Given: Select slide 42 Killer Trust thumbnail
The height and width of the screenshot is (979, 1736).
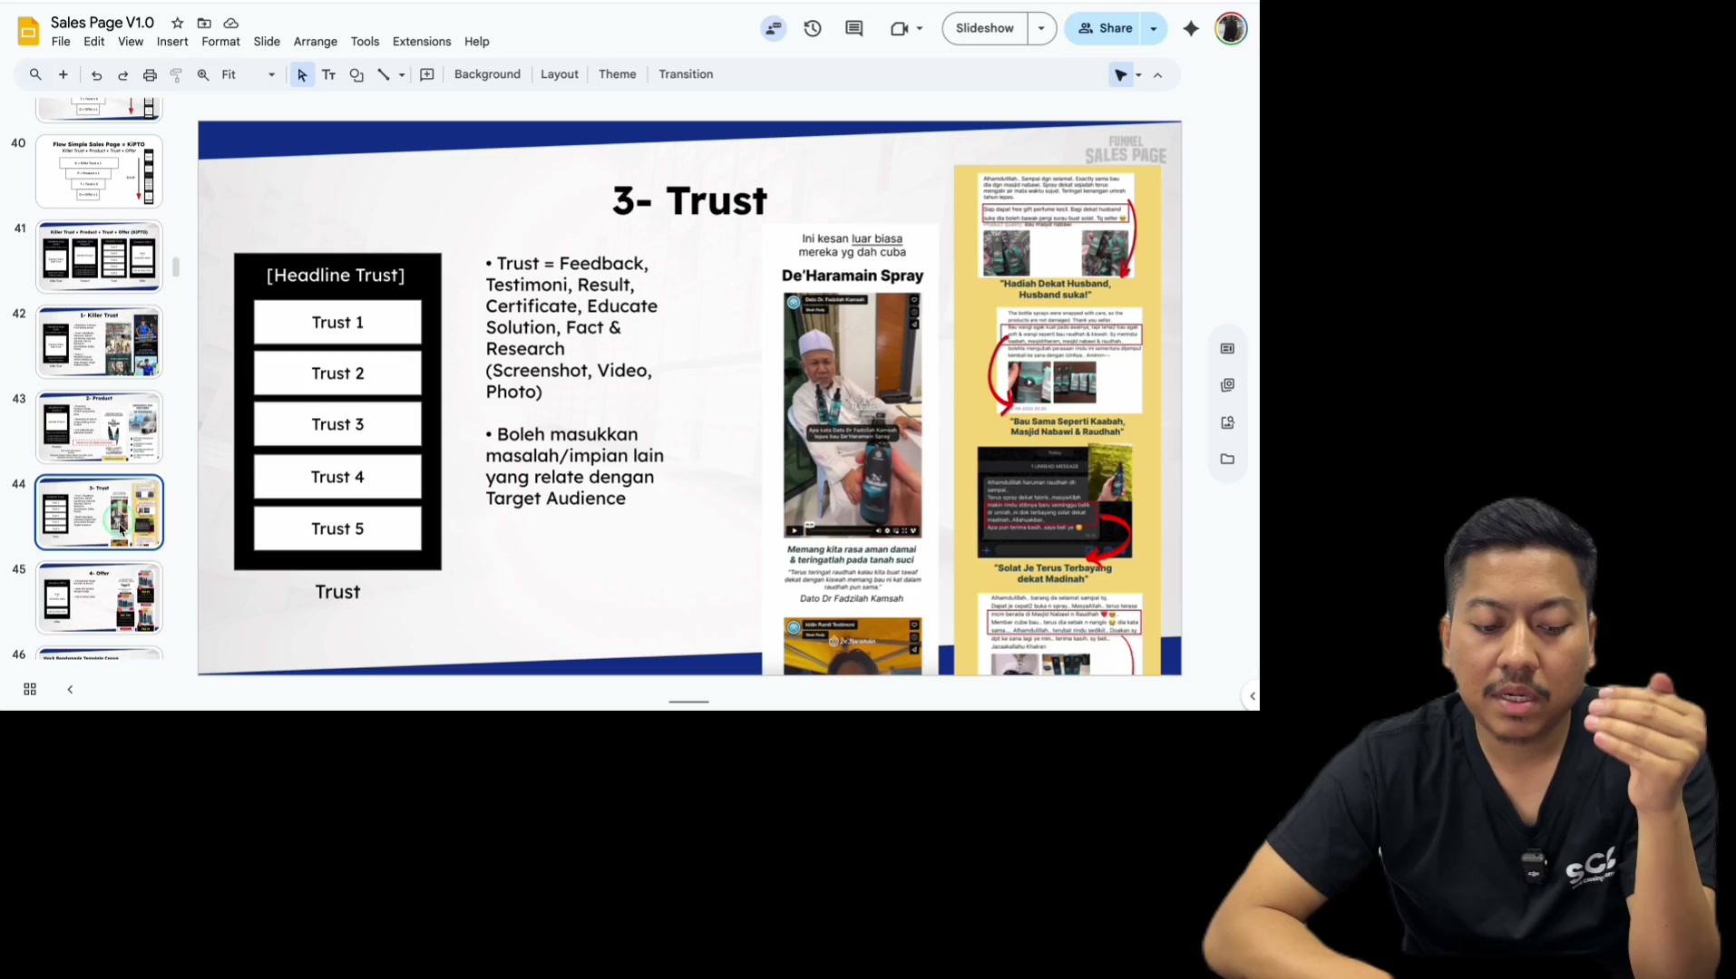Looking at the screenshot, I should point(99,342).
